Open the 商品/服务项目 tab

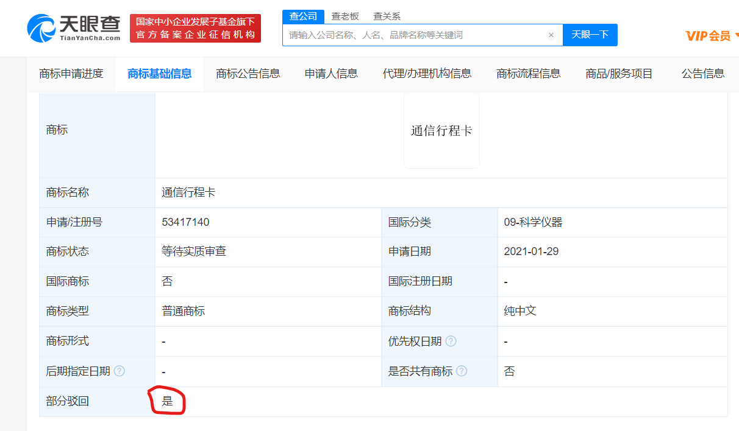point(619,74)
